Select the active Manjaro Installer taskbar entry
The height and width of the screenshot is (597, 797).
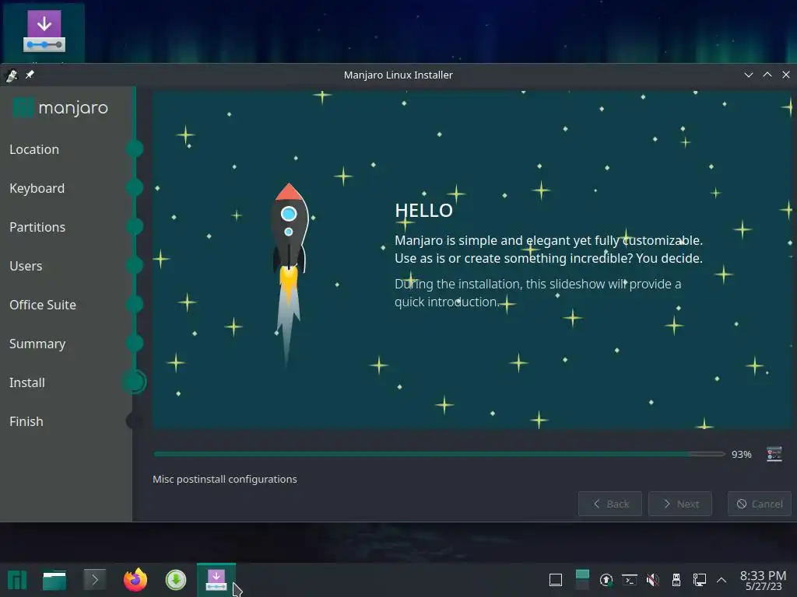click(x=216, y=580)
